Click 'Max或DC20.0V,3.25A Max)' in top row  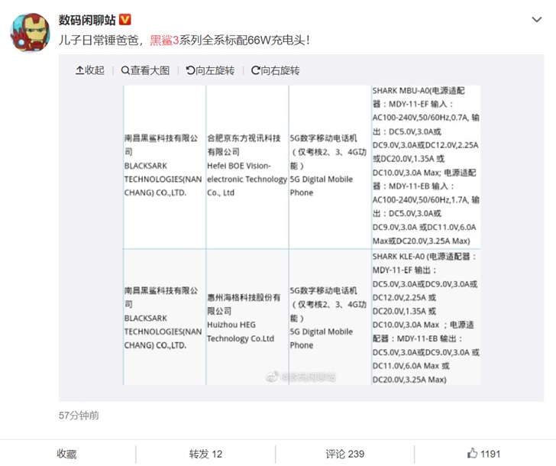422,241
